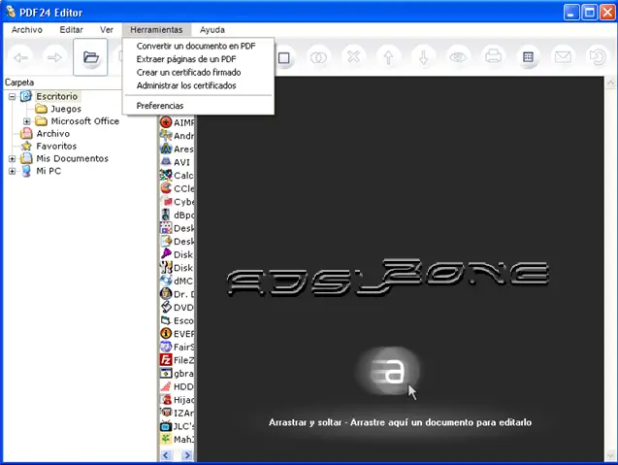
Task: Open the Ver menu
Action: (x=107, y=30)
